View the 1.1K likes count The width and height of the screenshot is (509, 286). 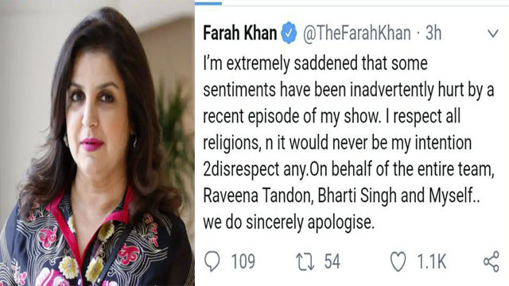pyautogui.click(x=431, y=261)
